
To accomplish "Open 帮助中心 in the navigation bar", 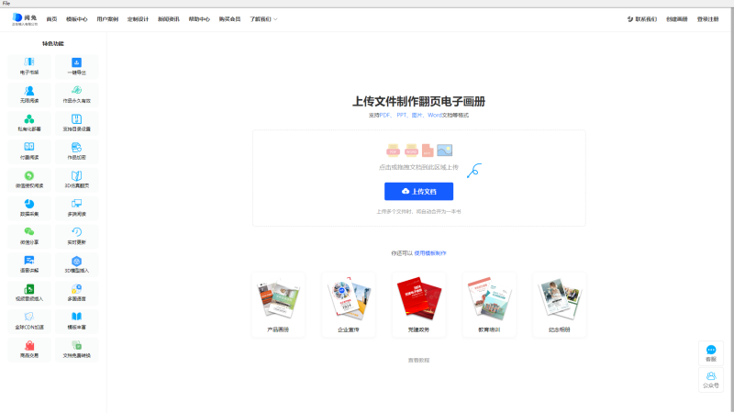I will pyautogui.click(x=198, y=18).
